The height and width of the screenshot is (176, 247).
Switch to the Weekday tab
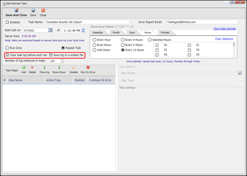(x=98, y=33)
